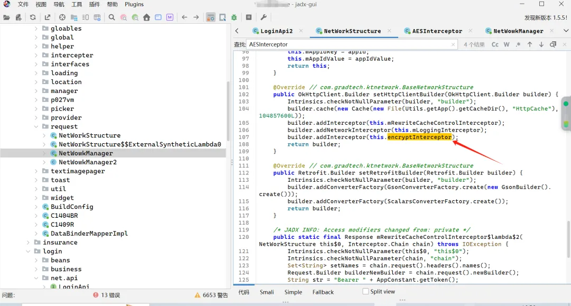
Task: Click the 发现新版本 1.5.5! update link
Action: (546, 17)
